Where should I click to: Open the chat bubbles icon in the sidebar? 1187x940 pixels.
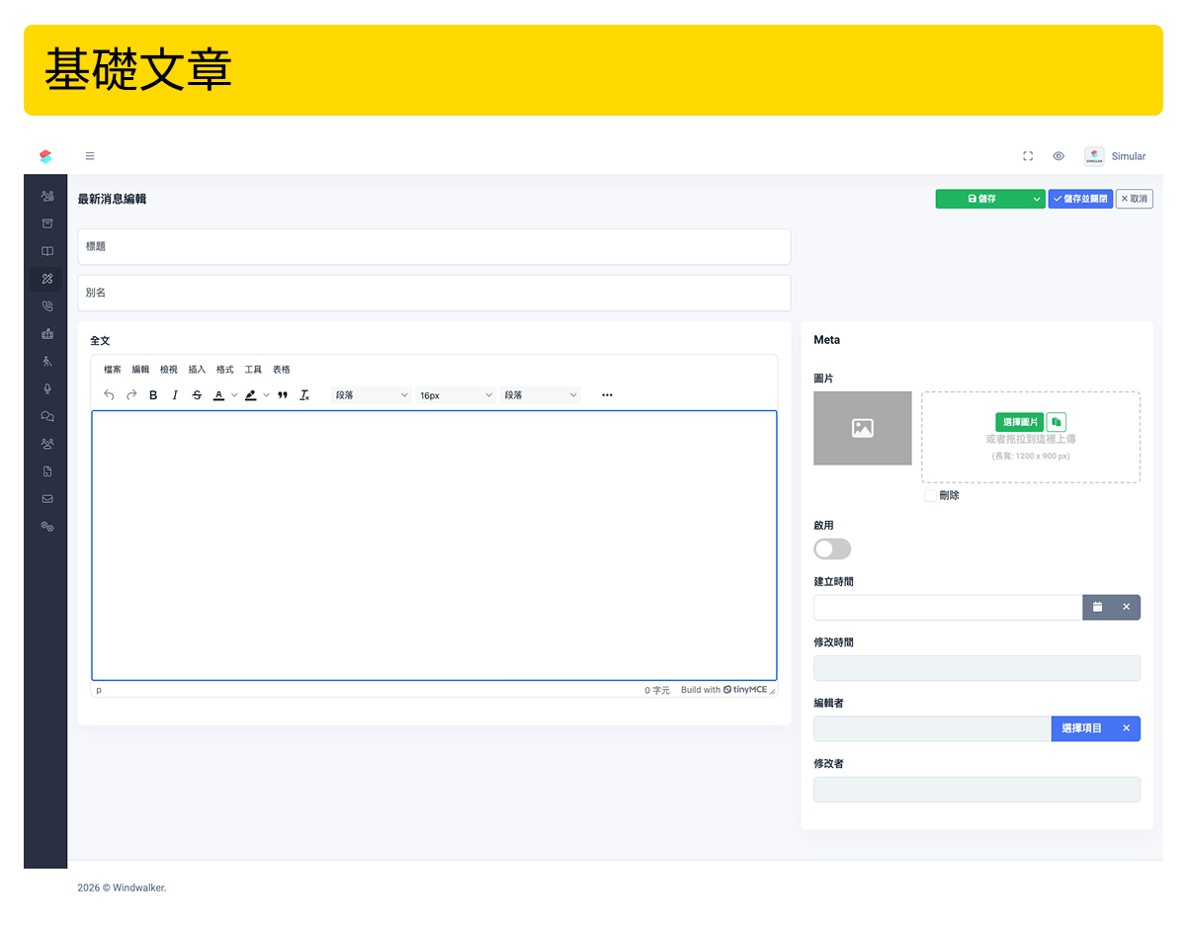[46, 416]
